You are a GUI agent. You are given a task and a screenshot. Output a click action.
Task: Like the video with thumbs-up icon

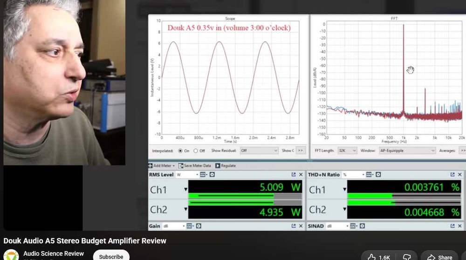pyautogui.click(x=372, y=257)
